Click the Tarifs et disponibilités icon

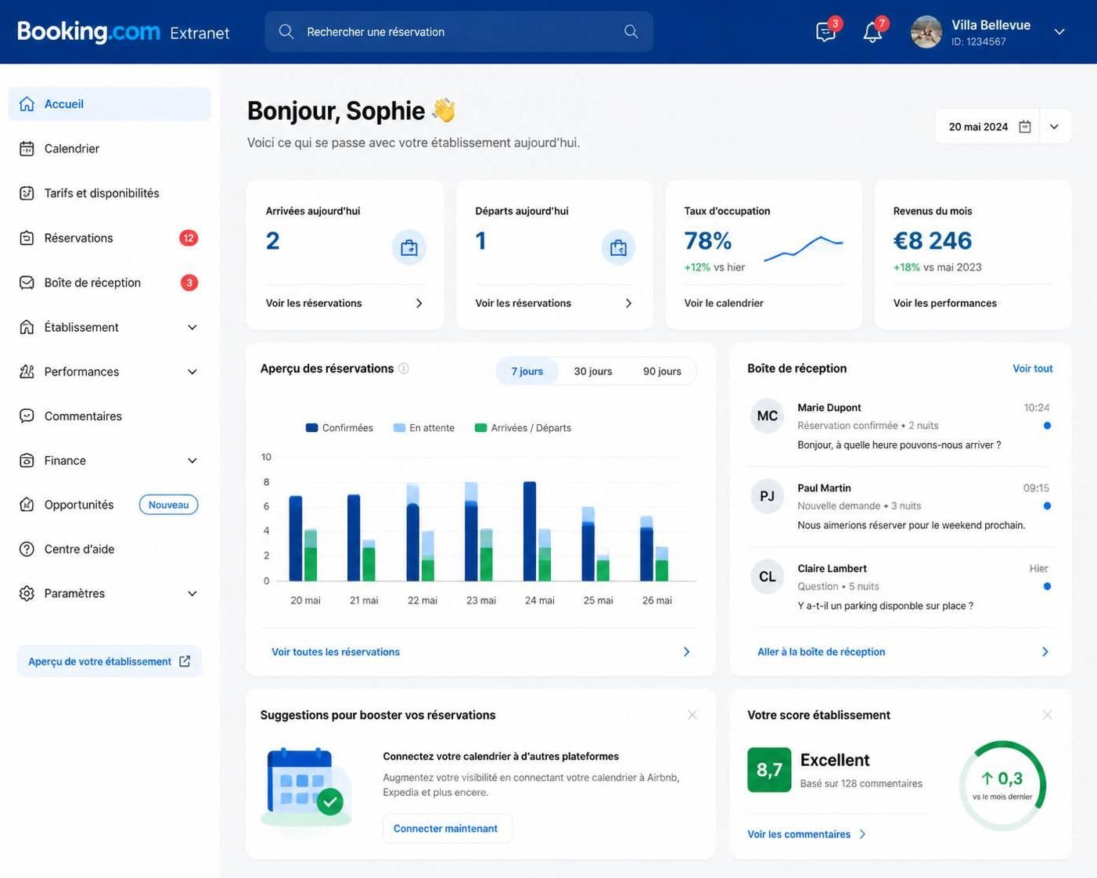pos(27,193)
